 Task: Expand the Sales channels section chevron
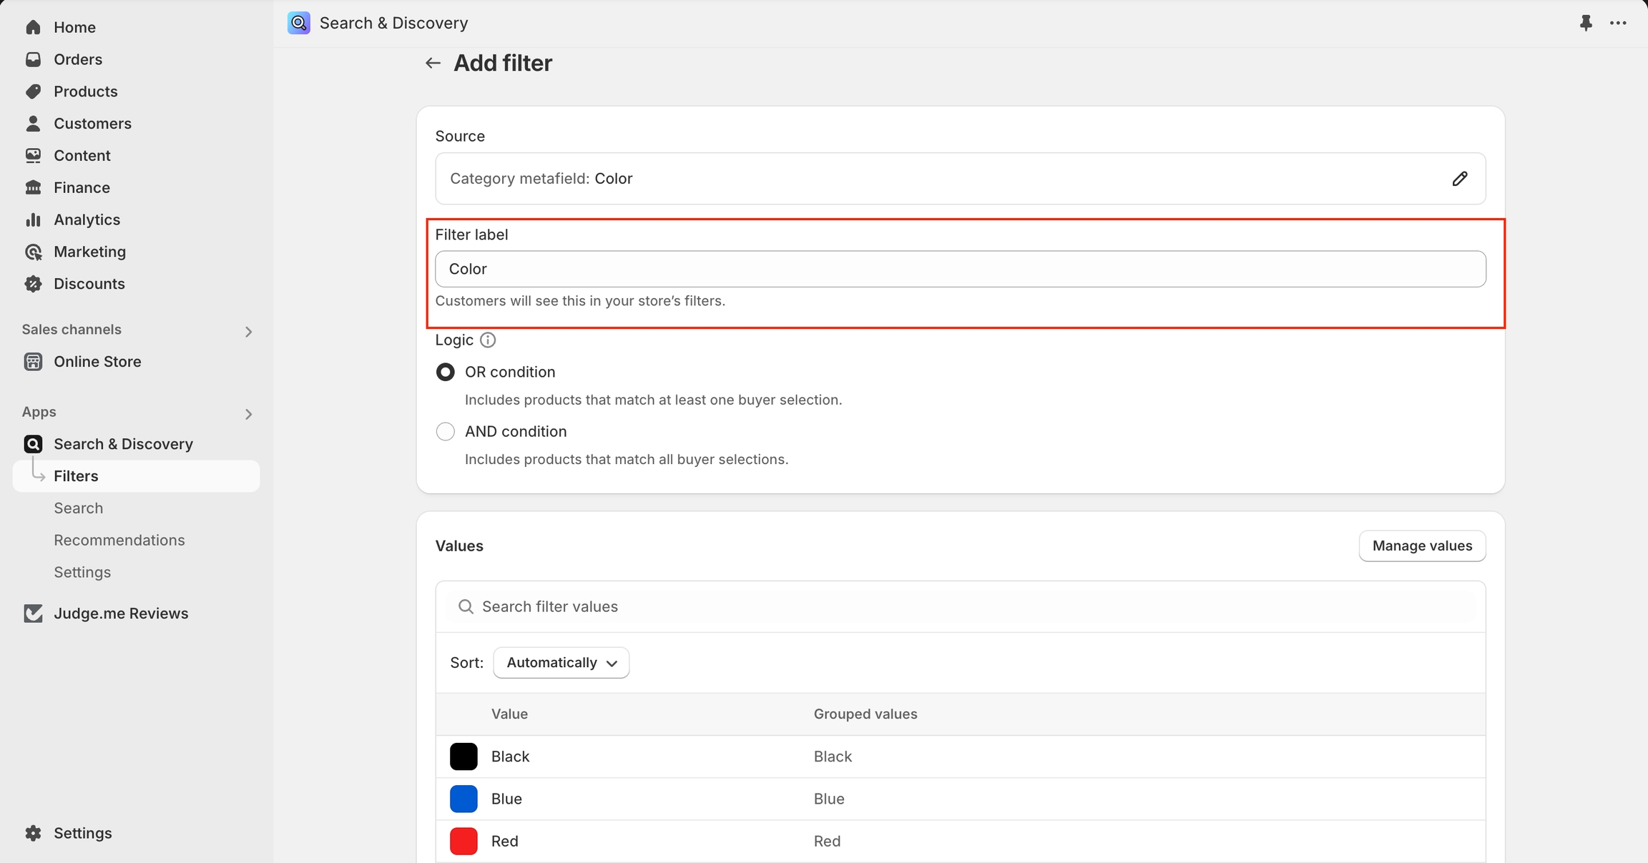(x=248, y=332)
